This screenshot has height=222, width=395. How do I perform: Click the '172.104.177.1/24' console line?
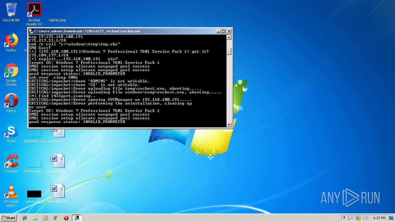click(48, 55)
